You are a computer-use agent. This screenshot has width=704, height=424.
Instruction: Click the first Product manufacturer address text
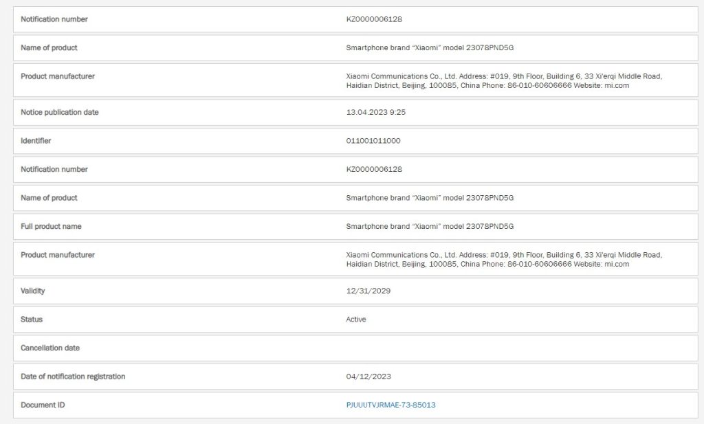[504, 81]
